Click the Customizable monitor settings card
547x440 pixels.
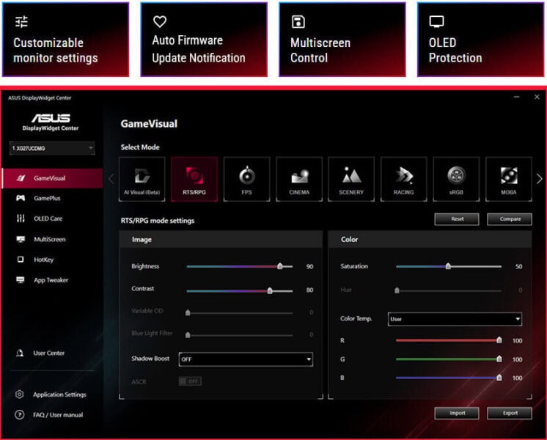pos(65,40)
